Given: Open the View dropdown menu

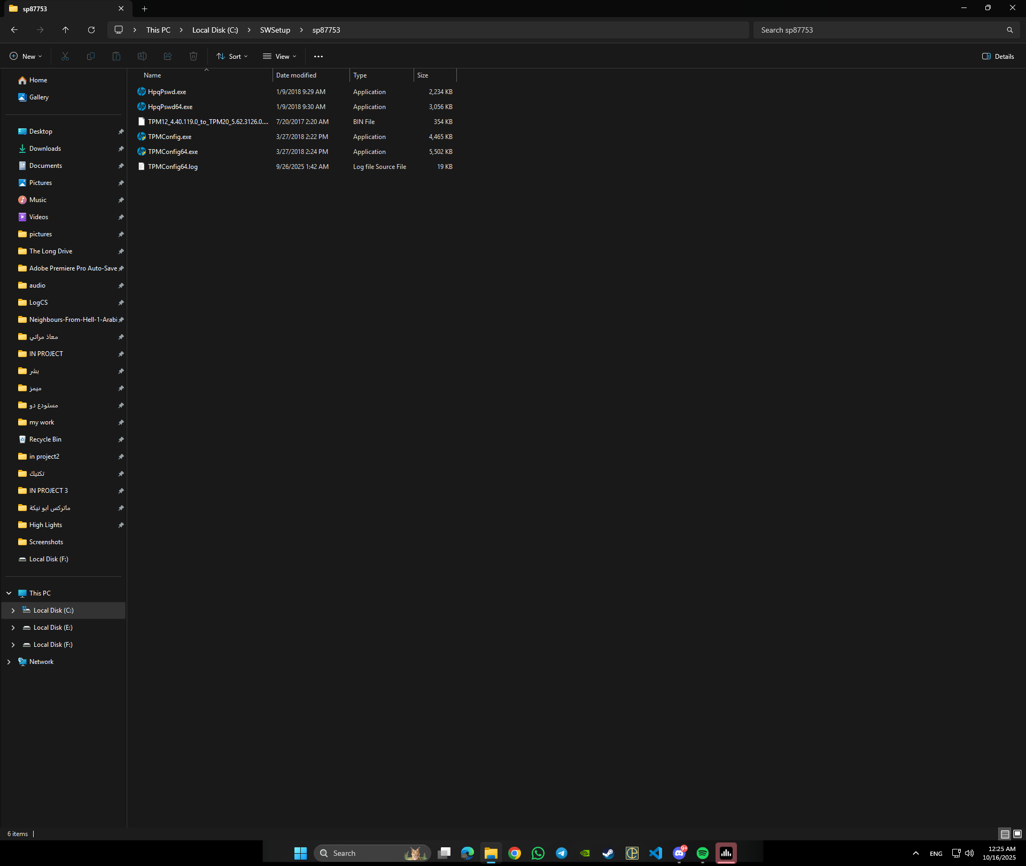Looking at the screenshot, I should pos(279,56).
